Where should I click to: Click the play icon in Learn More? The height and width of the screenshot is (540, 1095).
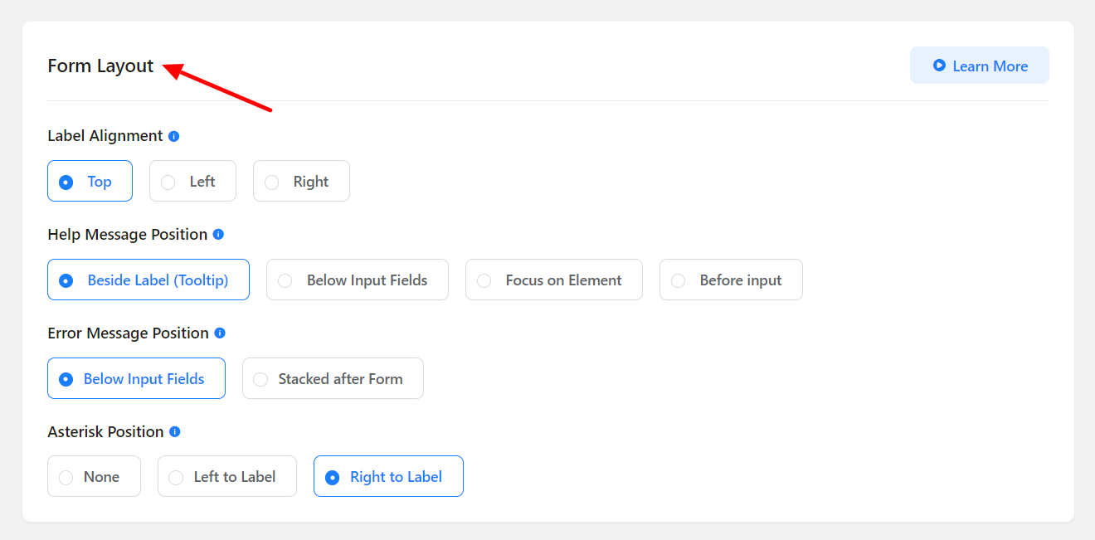(x=939, y=66)
